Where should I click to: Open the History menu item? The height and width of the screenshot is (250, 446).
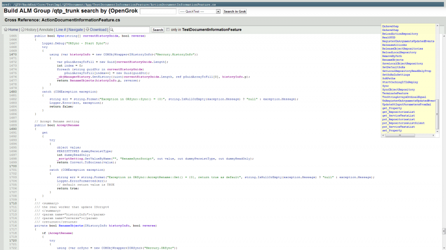(31, 30)
